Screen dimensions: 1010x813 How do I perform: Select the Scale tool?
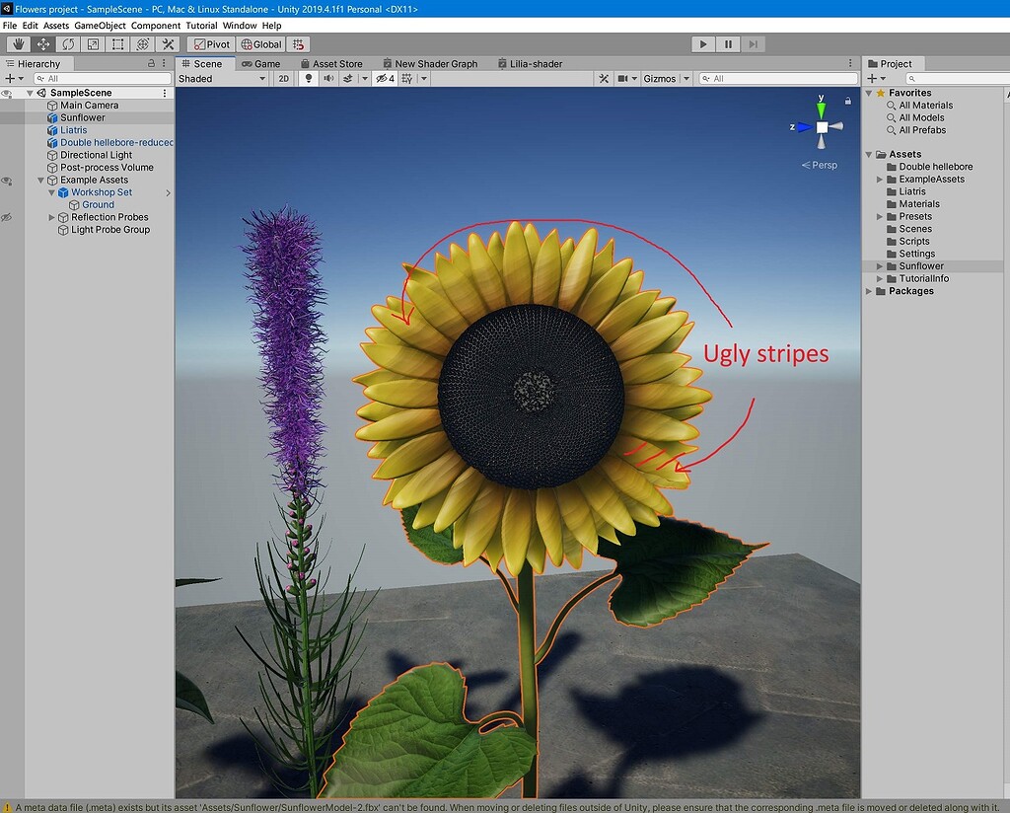pyautogui.click(x=93, y=43)
